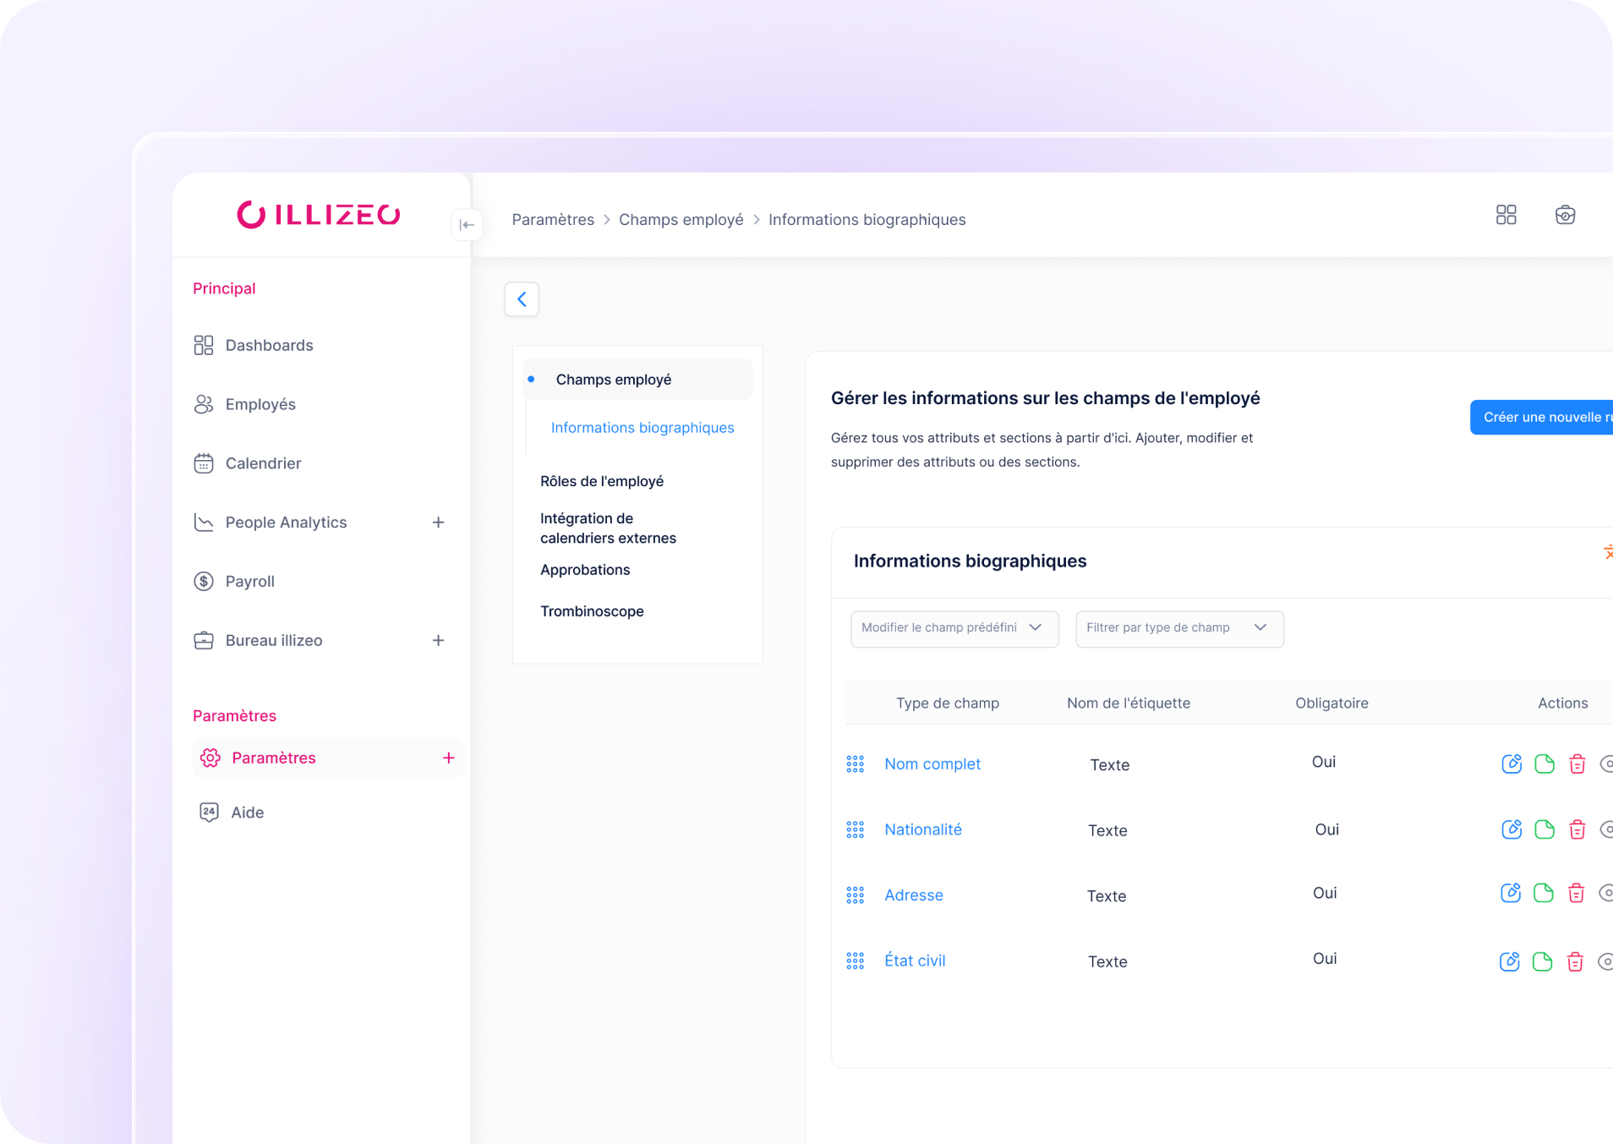Open Modifier le champ prédéfini dropdown

pyautogui.click(x=954, y=628)
